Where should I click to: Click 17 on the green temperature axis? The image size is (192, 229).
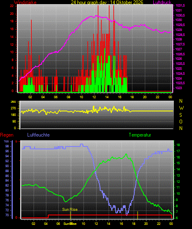pyautogui.click(x=178, y=151)
